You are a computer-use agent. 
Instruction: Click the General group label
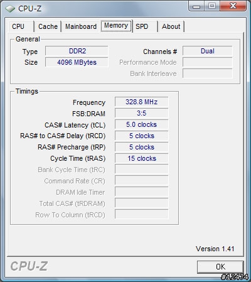[x=28, y=39]
